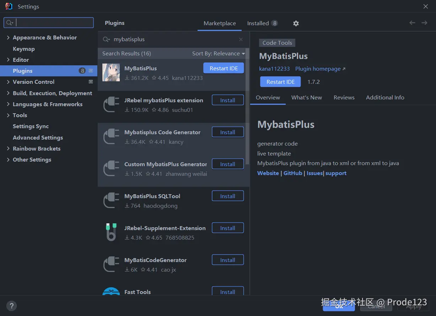Open the Additional Info tab

(385, 97)
